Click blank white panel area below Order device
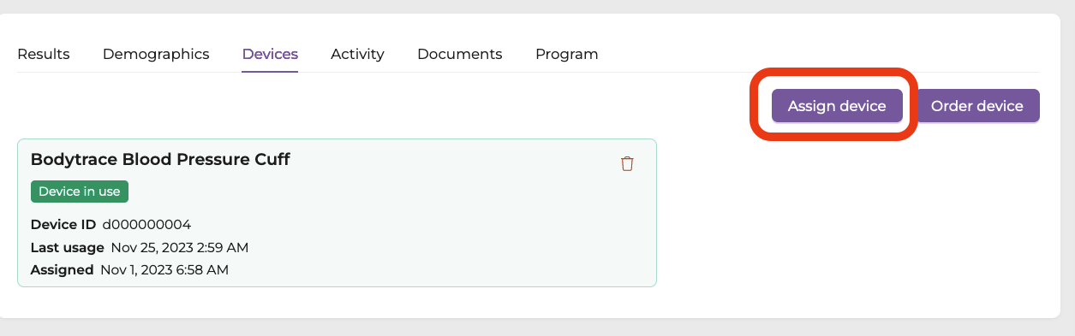The image size is (1075, 336). click(x=857, y=222)
